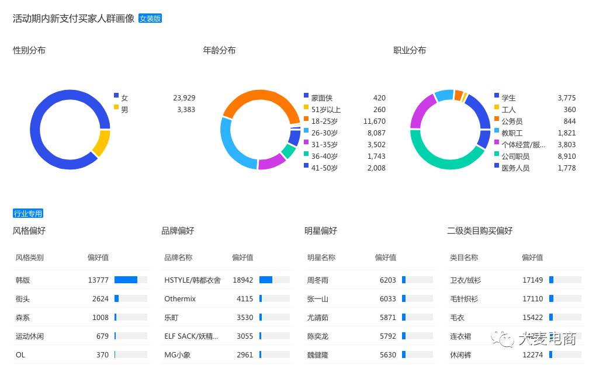Toggle the 36-40岁 legend swatch
The image size is (596, 365).
(306, 154)
